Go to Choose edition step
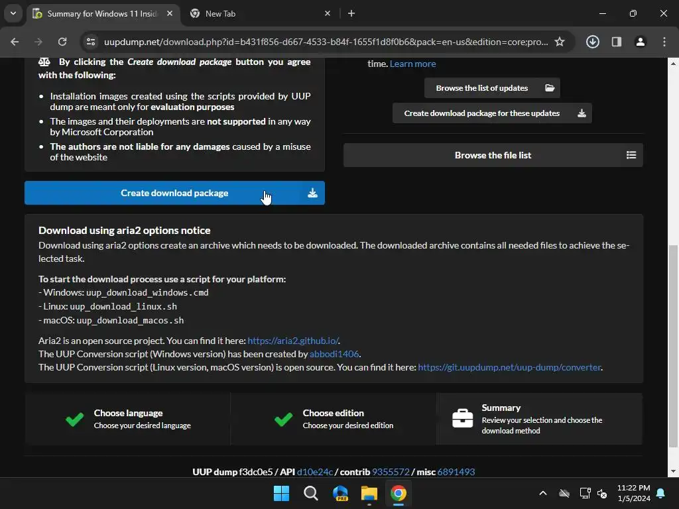This screenshot has width=679, height=509. (x=334, y=419)
